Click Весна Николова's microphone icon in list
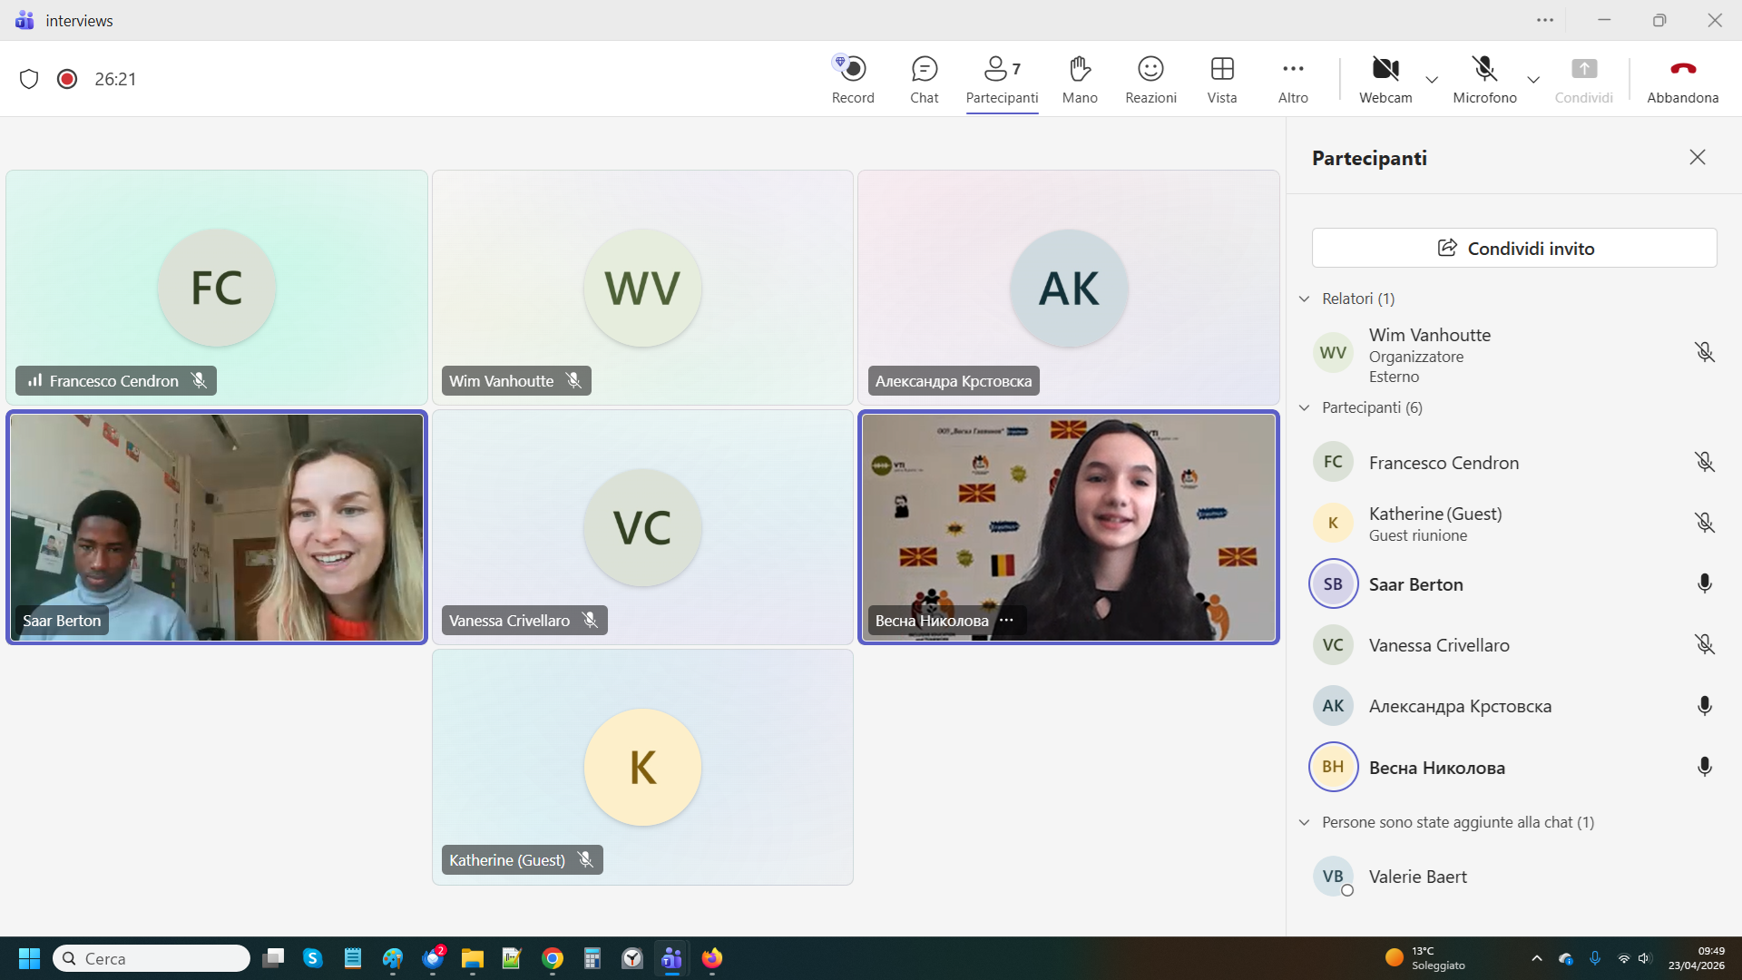 click(1705, 767)
